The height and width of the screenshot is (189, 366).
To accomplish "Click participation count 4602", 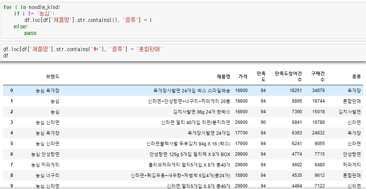I will pos(297,165).
